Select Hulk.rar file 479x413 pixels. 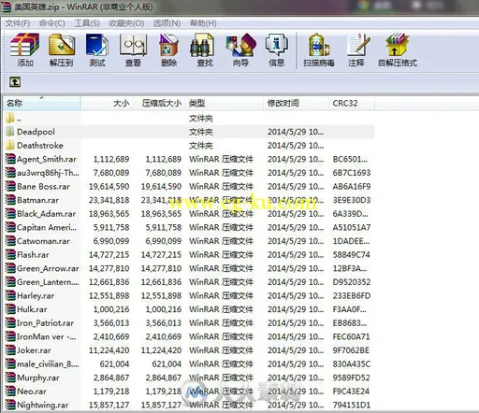point(190,309)
